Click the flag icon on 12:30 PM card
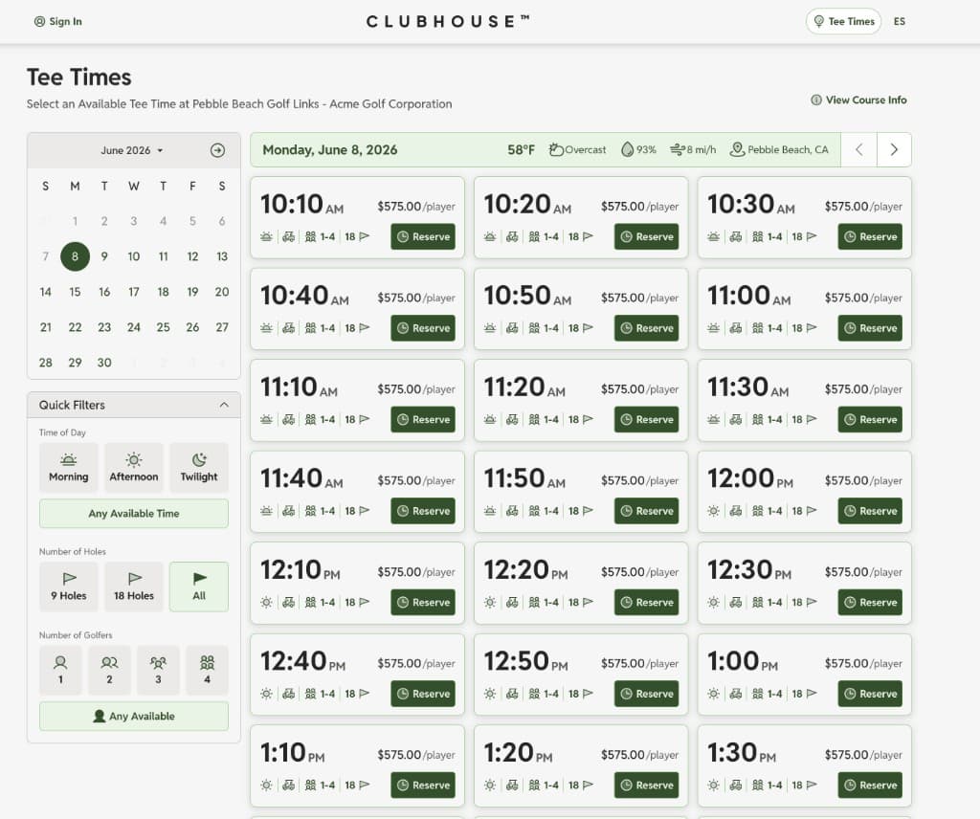The width and height of the screenshot is (980, 819). (x=812, y=602)
